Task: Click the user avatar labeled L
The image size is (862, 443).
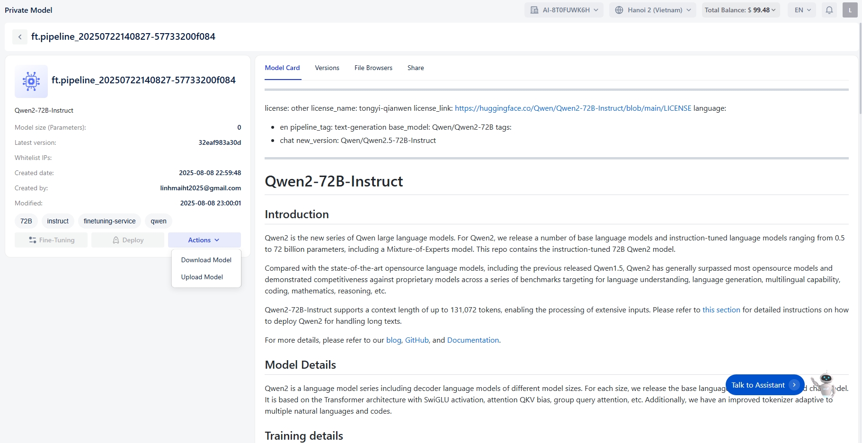Action: pyautogui.click(x=850, y=10)
